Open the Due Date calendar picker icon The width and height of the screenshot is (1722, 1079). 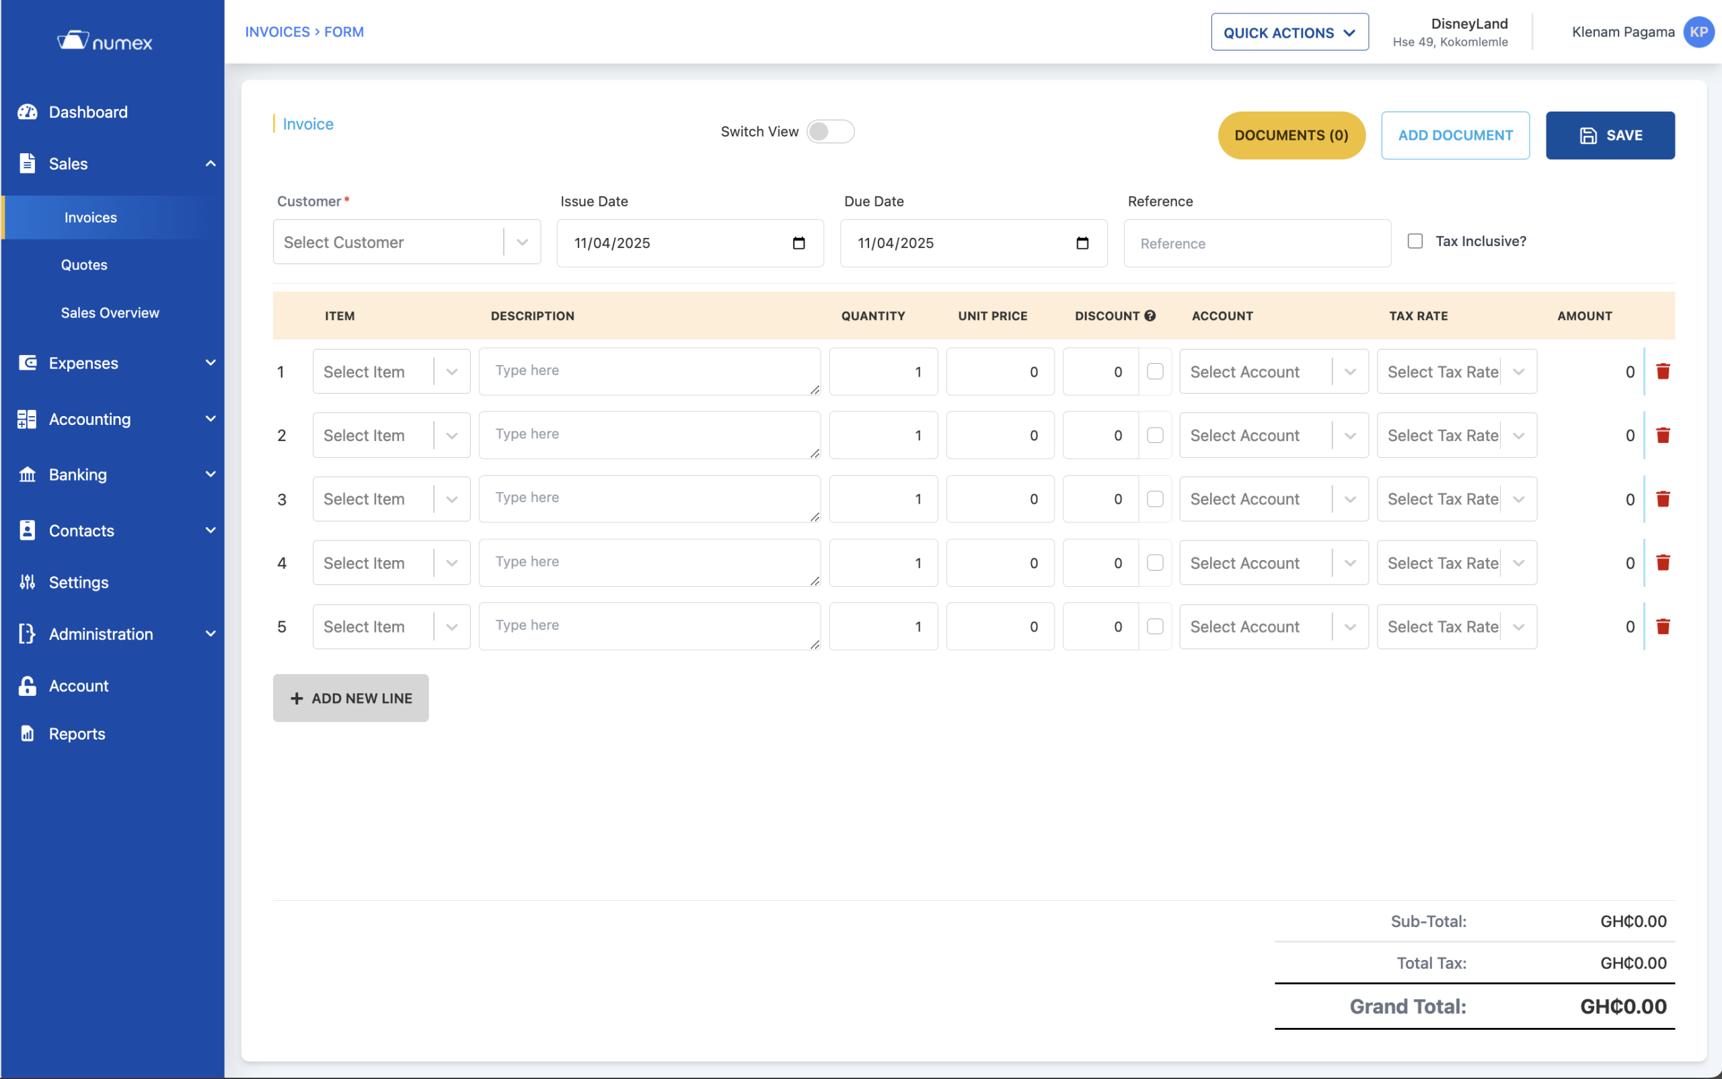[x=1082, y=243]
